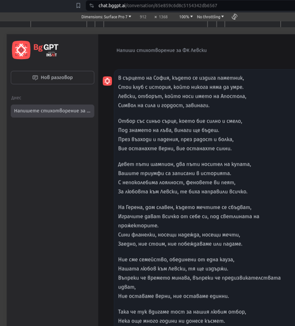Click the Днес section label in sidebar

tap(16, 98)
